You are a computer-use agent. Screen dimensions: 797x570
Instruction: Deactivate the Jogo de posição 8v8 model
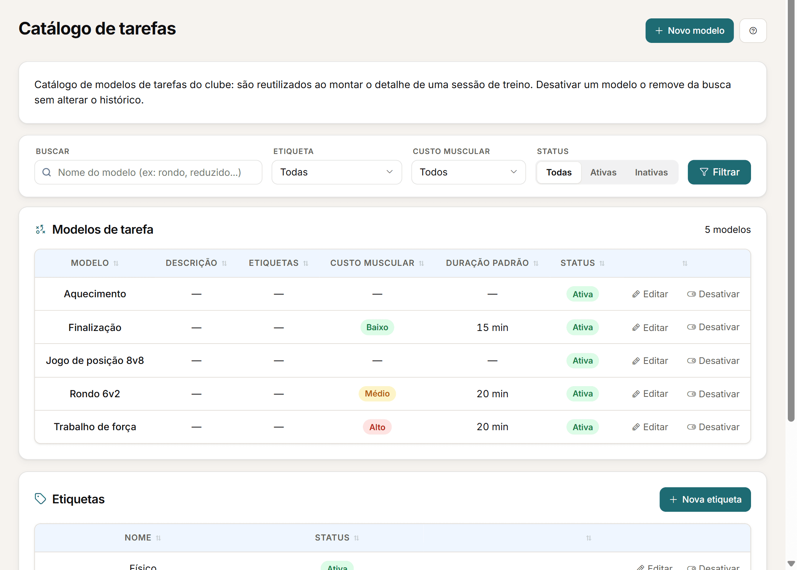click(x=713, y=361)
